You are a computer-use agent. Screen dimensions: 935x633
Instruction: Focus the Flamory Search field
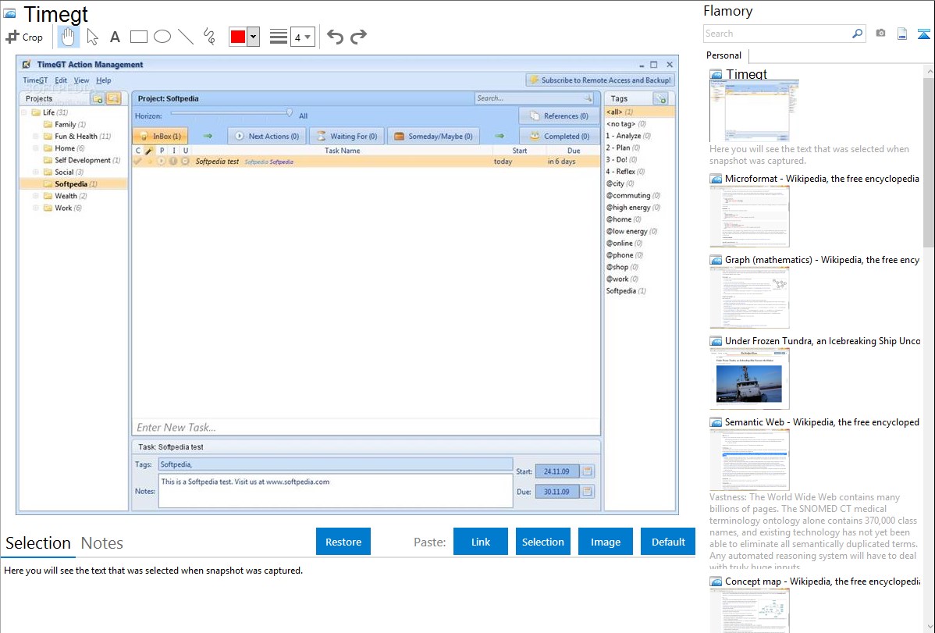pyautogui.click(x=777, y=34)
